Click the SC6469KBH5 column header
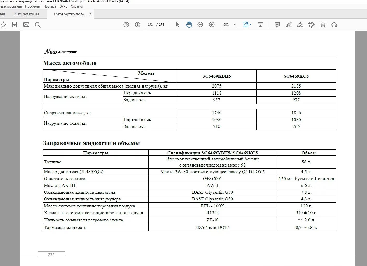 coord(217,76)
